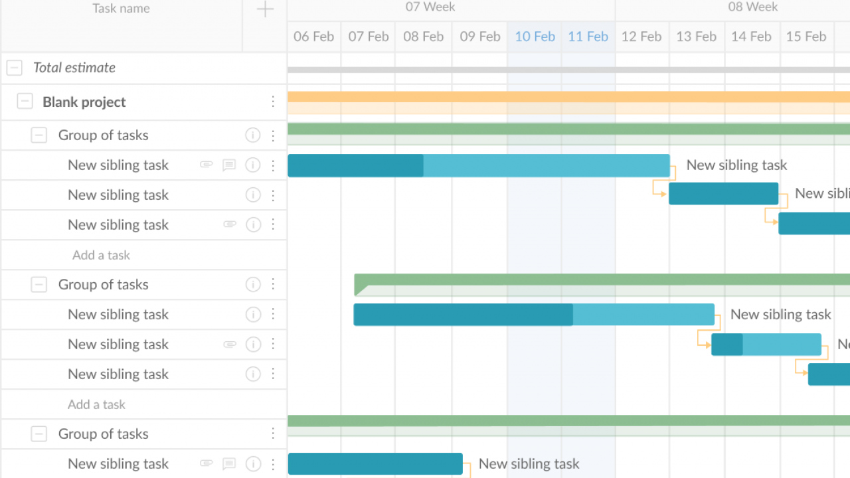Click Add a task under second group

click(96, 404)
